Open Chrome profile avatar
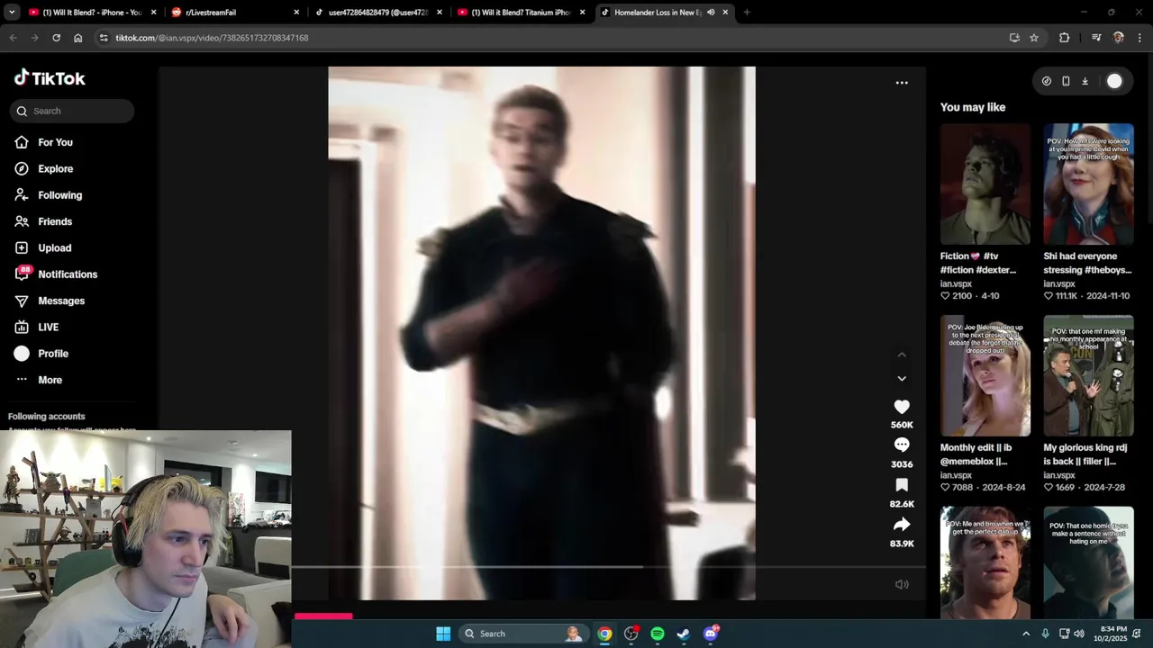The height and width of the screenshot is (648, 1153). [1119, 38]
